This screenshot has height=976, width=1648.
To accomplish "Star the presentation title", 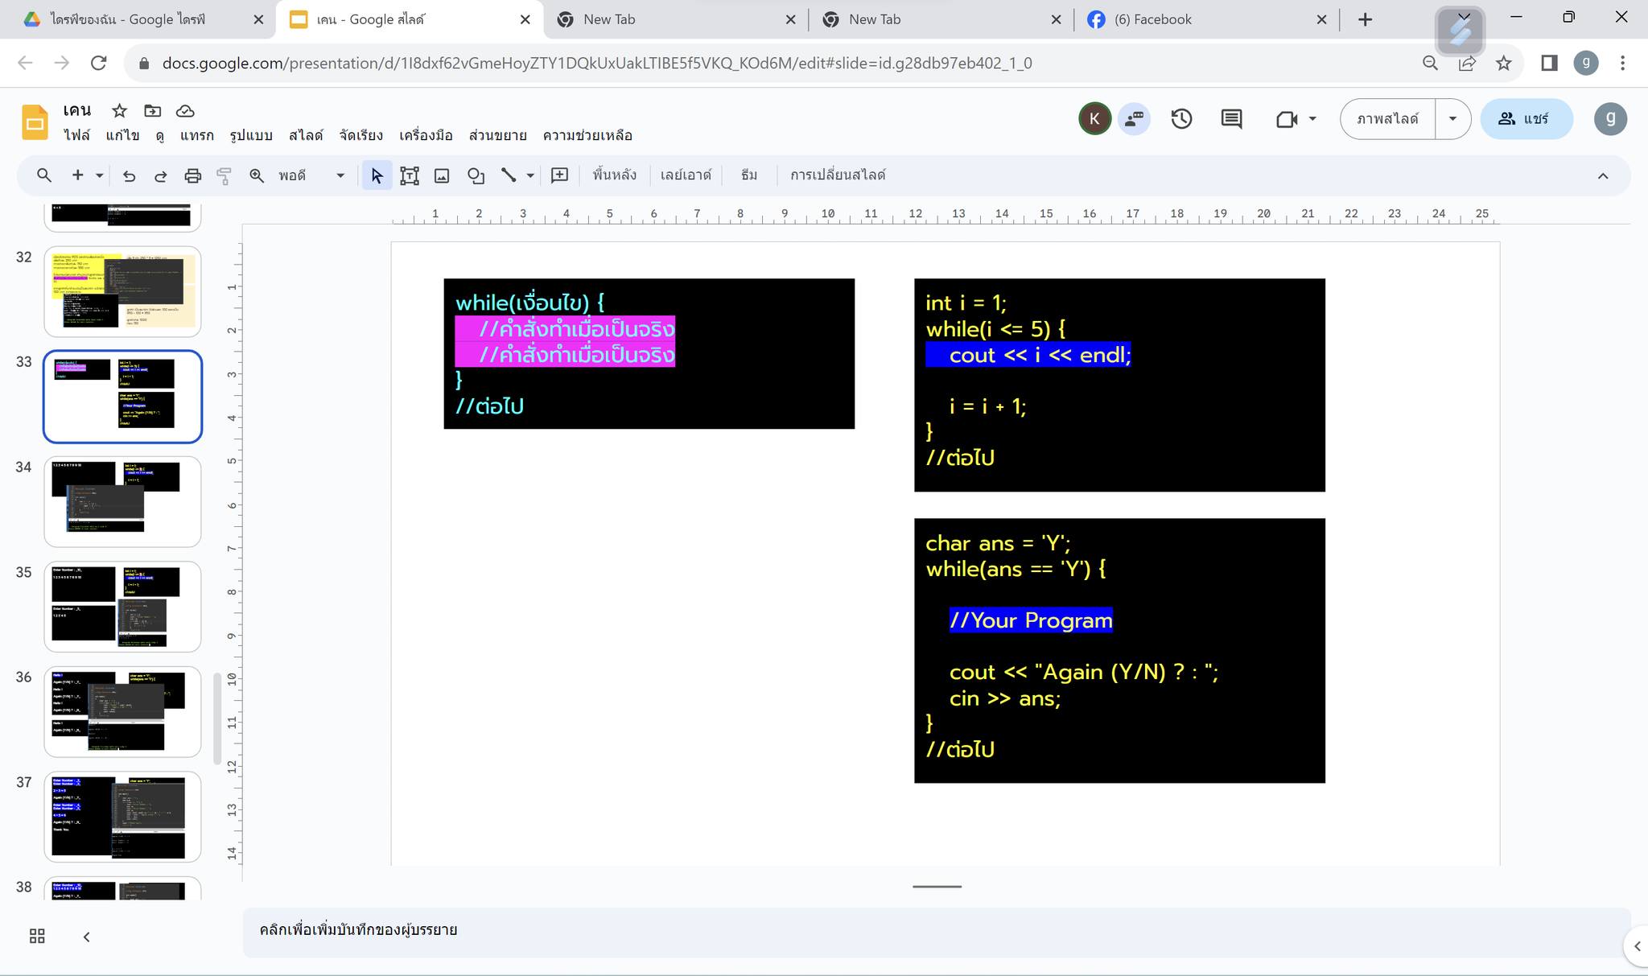I will click(x=119, y=110).
